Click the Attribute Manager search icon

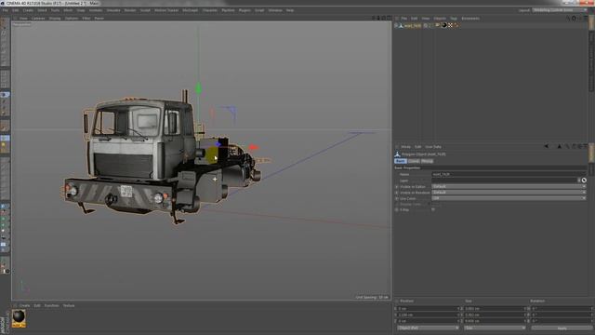(567, 146)
